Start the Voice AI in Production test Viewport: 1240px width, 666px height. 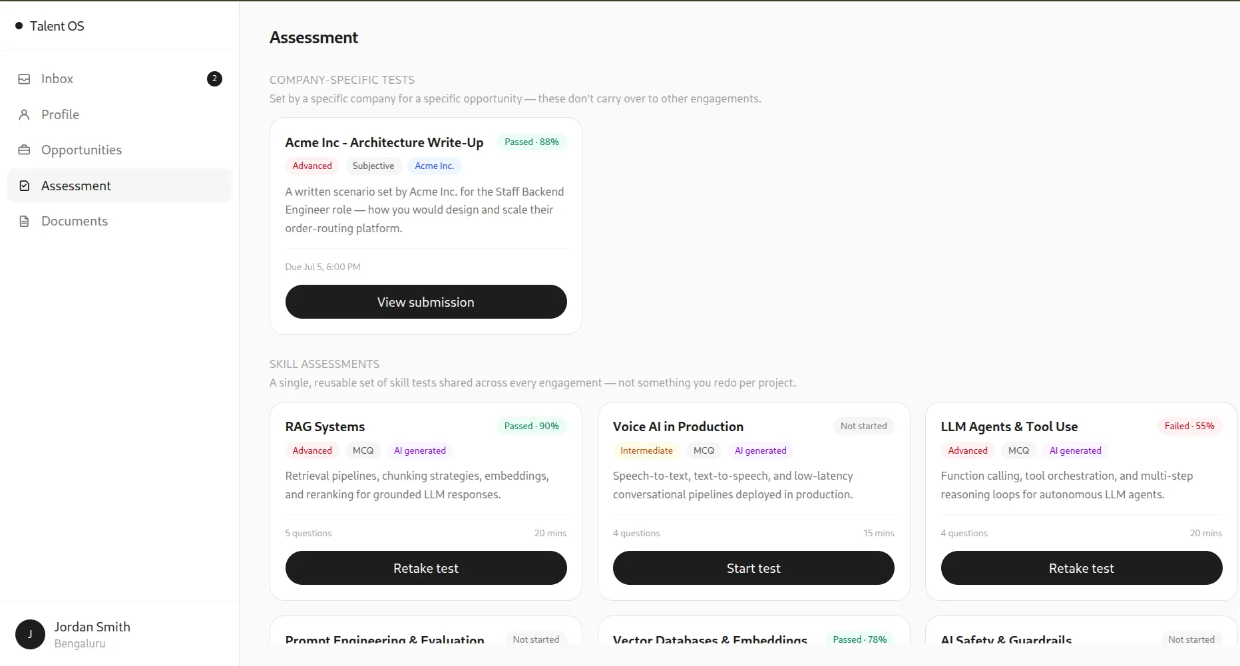coord(753,568)
